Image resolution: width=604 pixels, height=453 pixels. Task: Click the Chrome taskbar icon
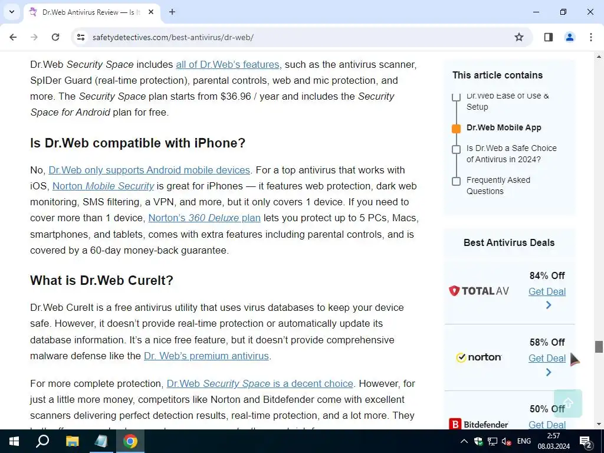130,441
